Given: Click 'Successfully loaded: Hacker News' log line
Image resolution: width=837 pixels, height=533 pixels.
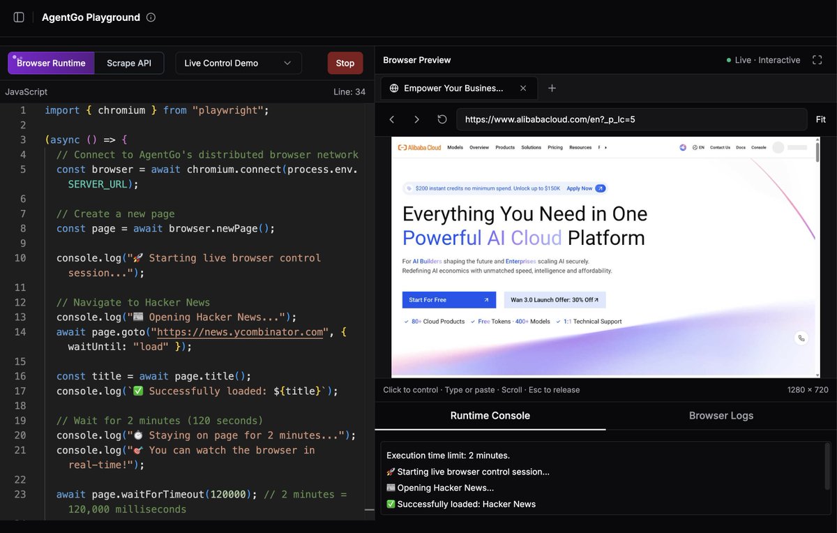Looking at the screenshot, I should 461,504.
